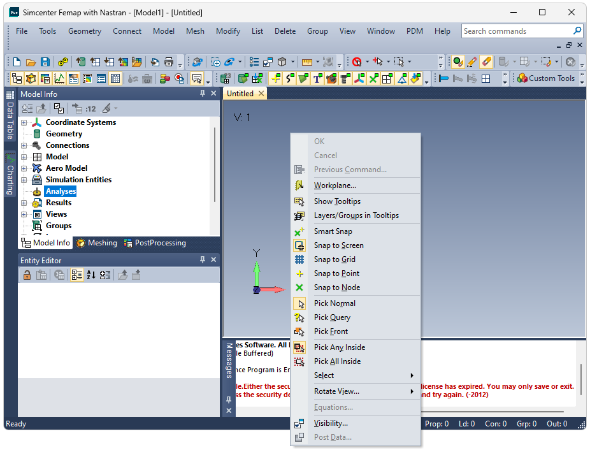The image size is (590, 450).
Task: Click the XY chart line-graph pane icon
Action: (x=59, y=78)
